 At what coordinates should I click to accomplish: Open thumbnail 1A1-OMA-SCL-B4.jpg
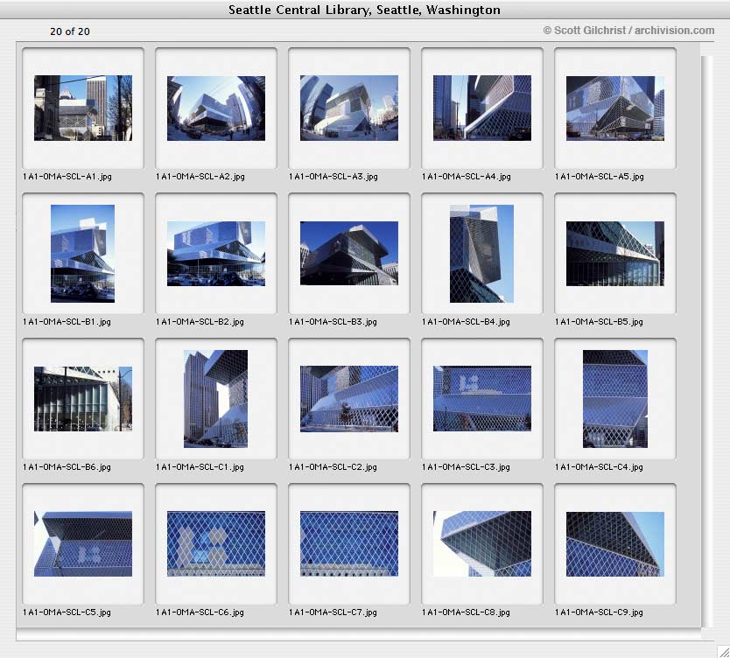tap(482, 254)
